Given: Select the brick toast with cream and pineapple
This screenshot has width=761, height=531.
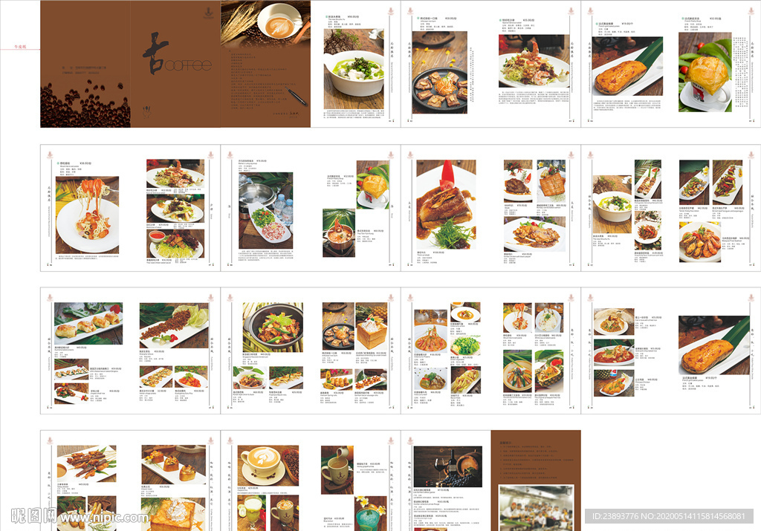Looking at the screenshot, I should coord(372,326).
